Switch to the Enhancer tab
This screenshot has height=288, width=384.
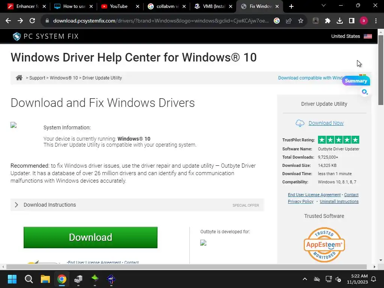click(x=24, y=6)
